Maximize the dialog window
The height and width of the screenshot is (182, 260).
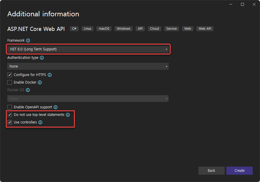242,4
